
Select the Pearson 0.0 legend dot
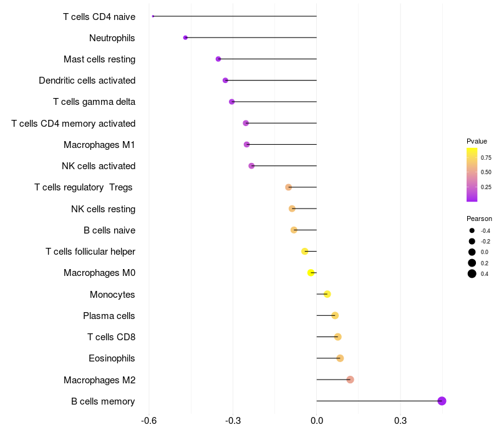pos(472,252)
